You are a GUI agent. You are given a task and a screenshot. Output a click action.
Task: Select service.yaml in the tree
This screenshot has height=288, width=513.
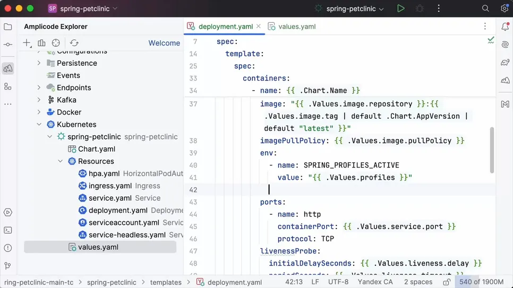click(110, 198)
